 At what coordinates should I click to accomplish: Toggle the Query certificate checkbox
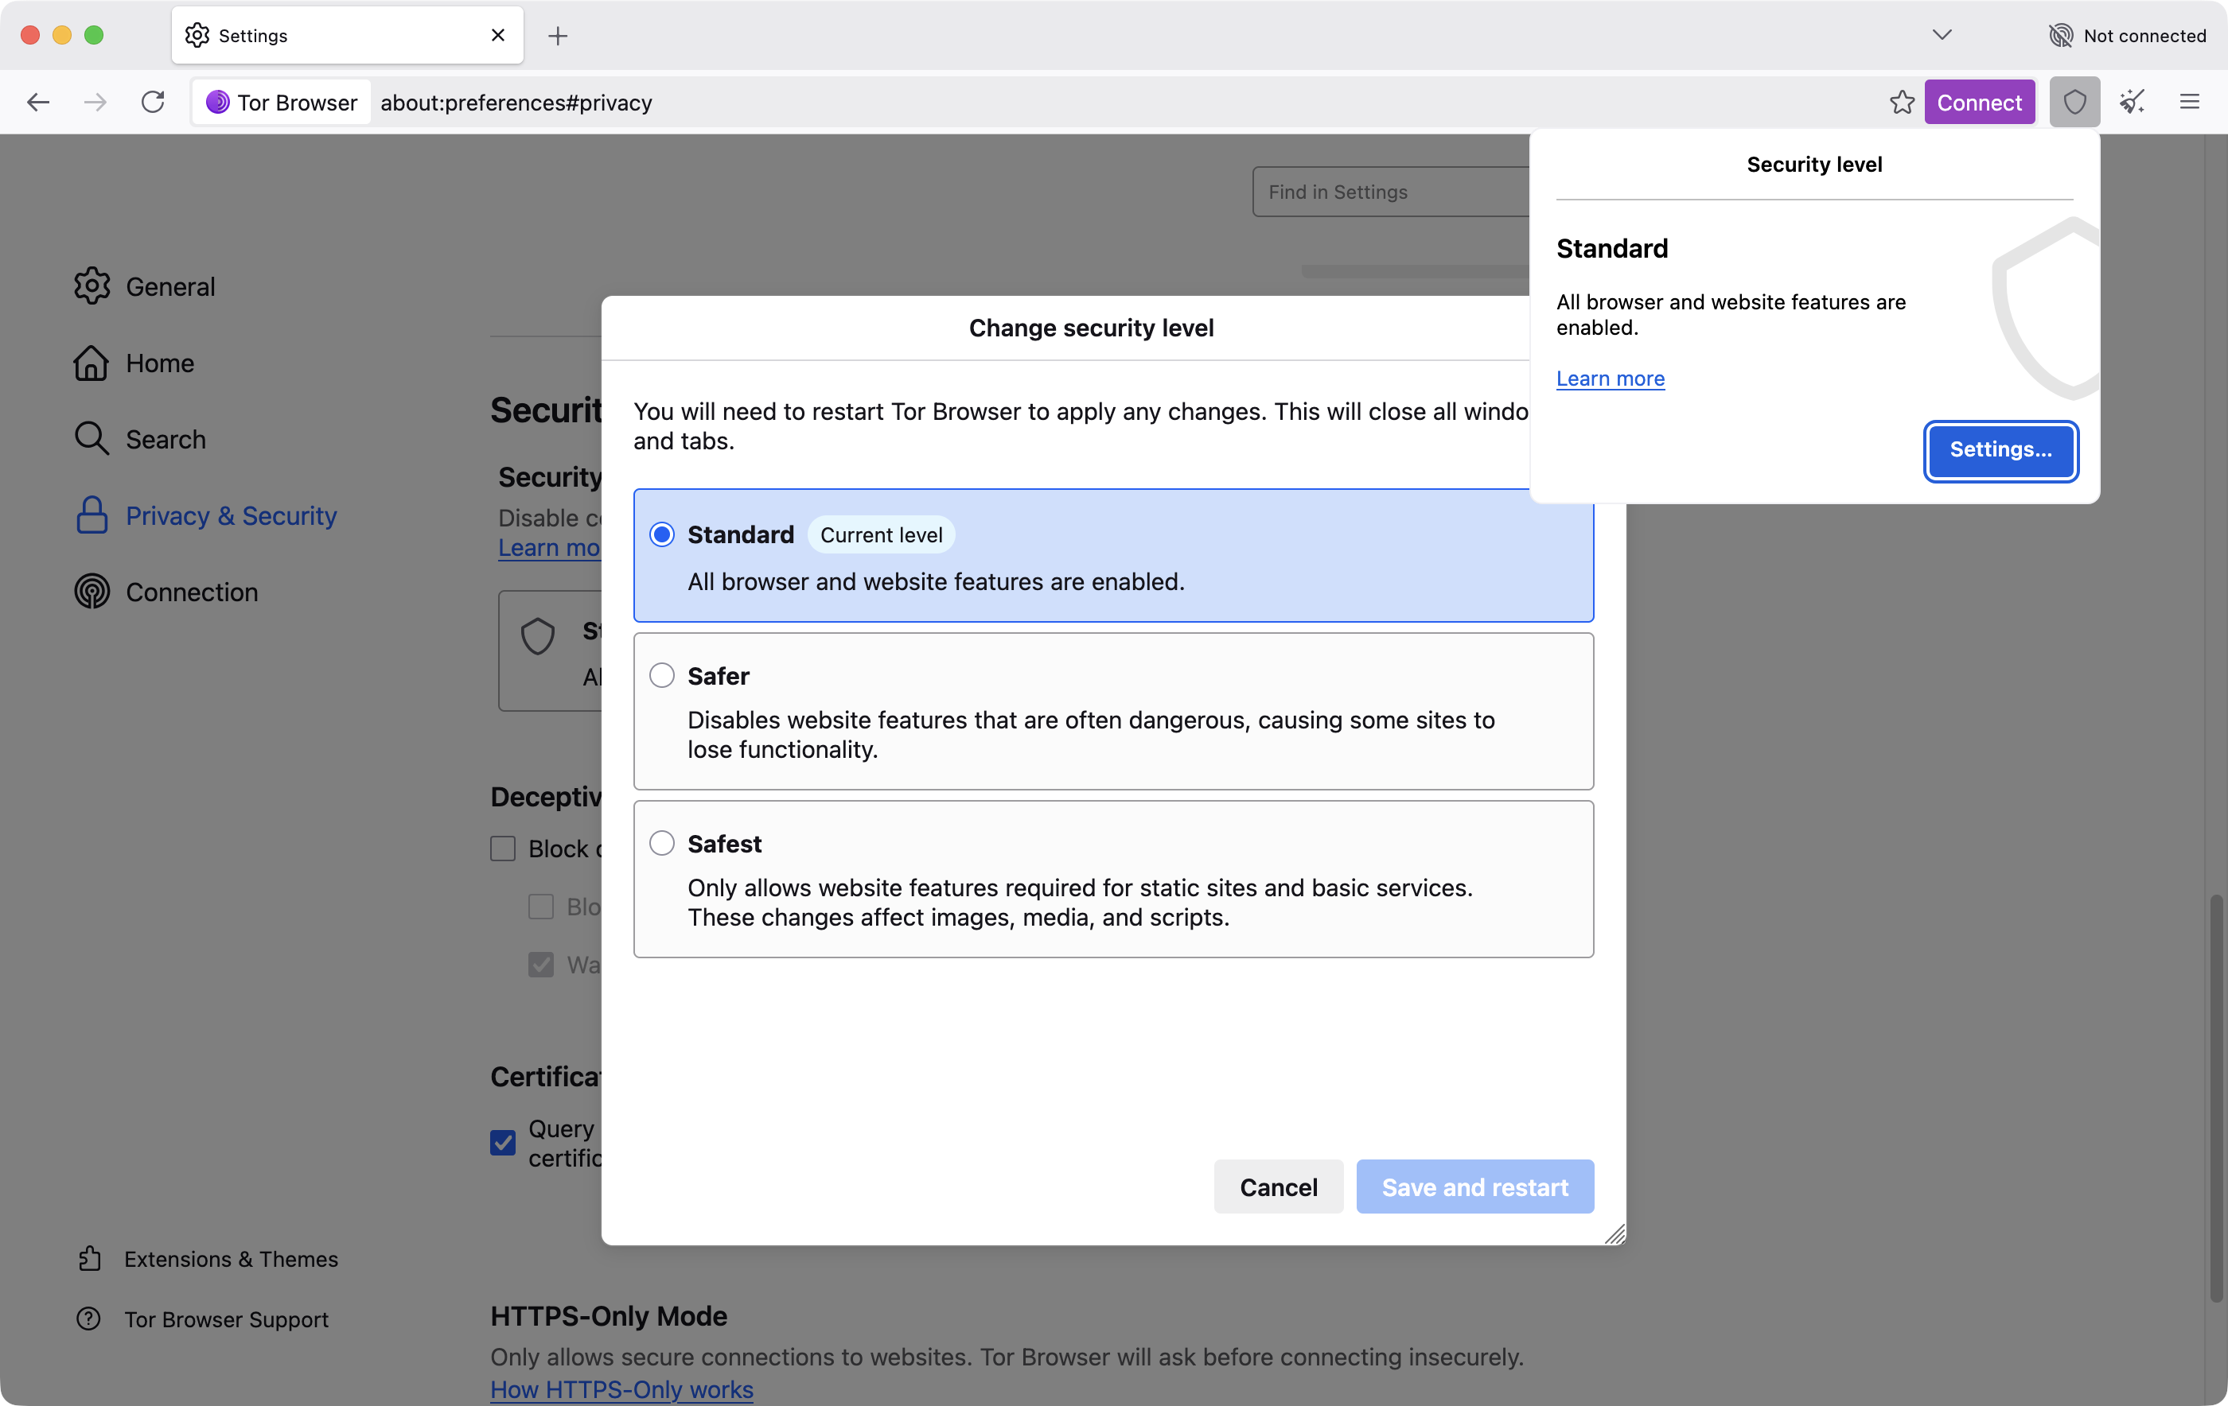coord(502,1142)
